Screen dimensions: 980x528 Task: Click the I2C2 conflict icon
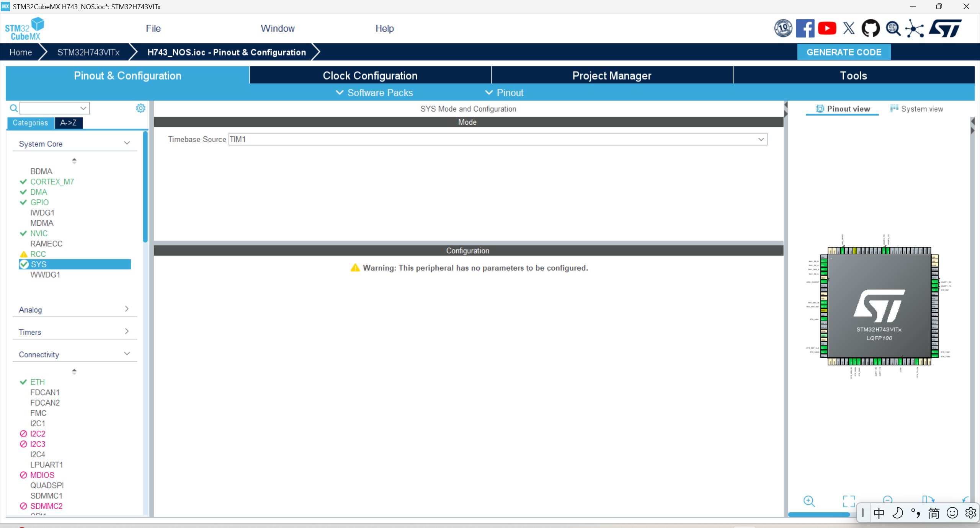(x=23, y=433)
